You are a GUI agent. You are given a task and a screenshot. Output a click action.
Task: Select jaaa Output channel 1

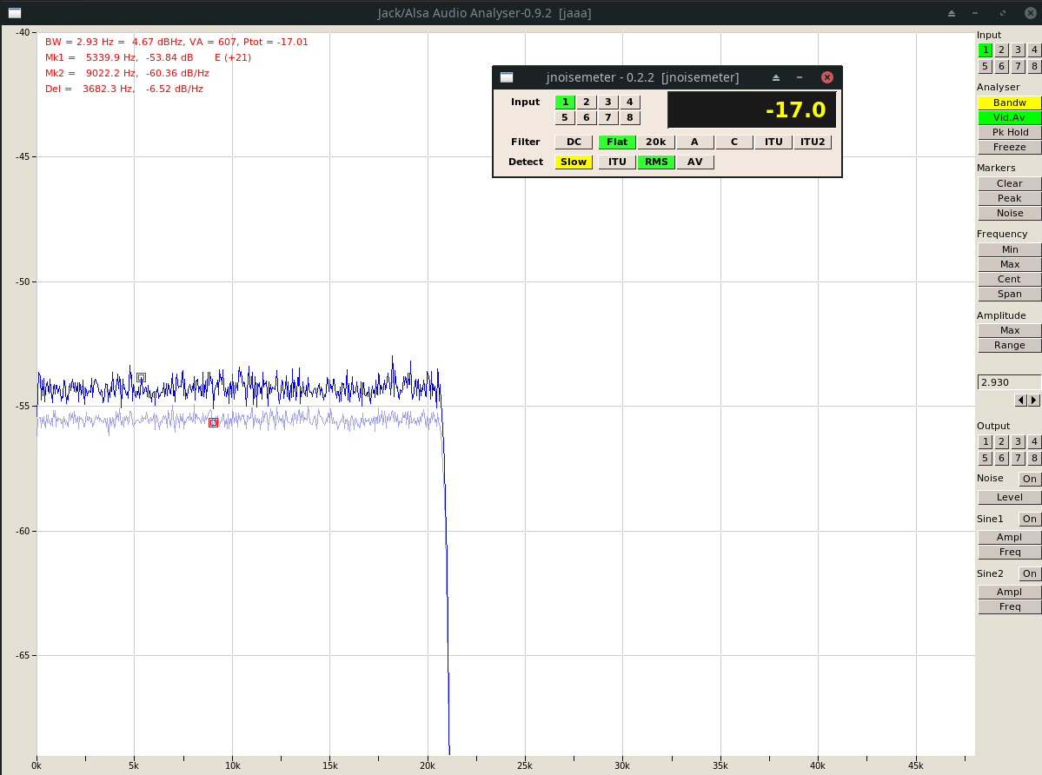coord(985,441)
